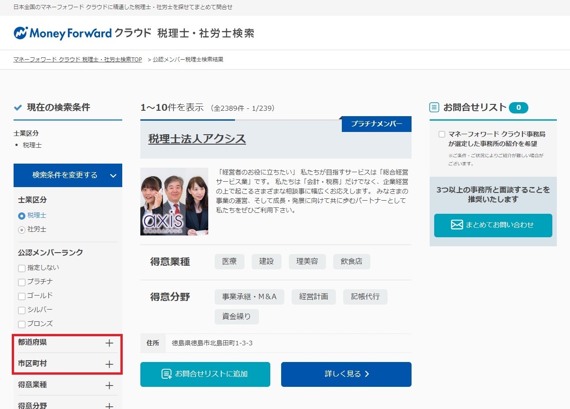Click the 公認メンバー税理士検索結果 breadcrumb text
570x409 pixels.
pos(188,60)
